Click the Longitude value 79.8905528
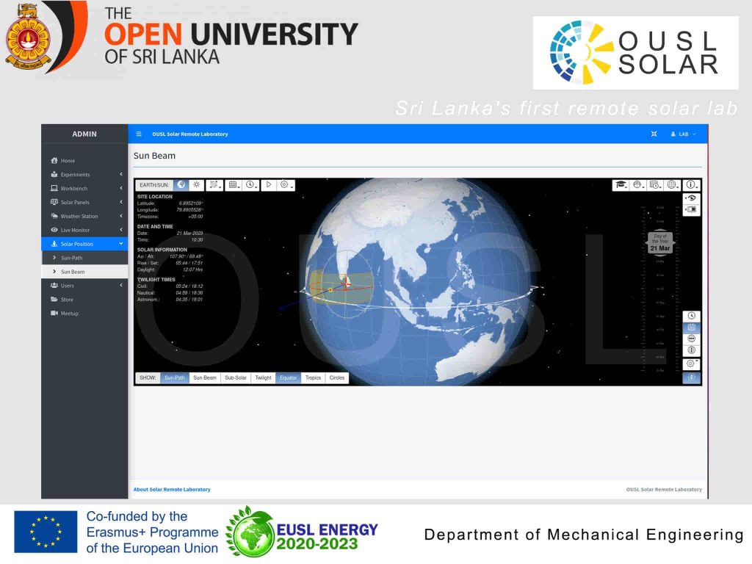The image size is (752, 564). click(x=189, y=210)
